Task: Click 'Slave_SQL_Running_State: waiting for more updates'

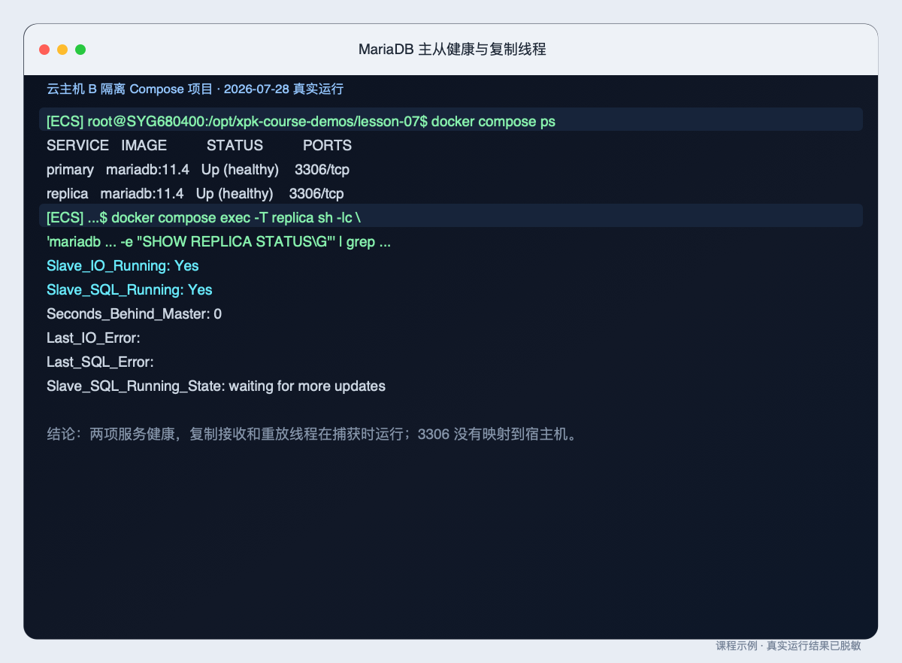Action: tap(216, 386)
